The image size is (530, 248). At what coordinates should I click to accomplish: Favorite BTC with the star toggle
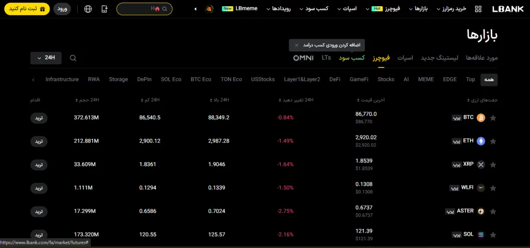click(x=493, y=118)
